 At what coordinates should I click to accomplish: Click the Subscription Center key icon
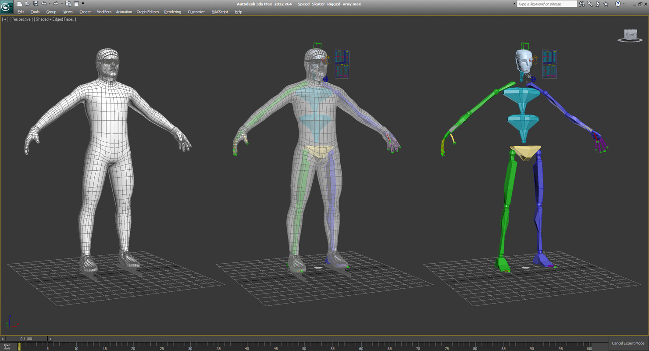pos(590,4)
